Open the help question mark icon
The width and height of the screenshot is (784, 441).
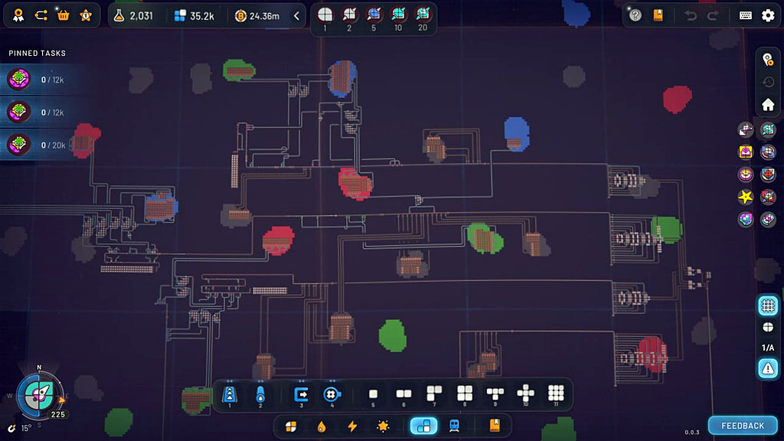coord(635,15)
